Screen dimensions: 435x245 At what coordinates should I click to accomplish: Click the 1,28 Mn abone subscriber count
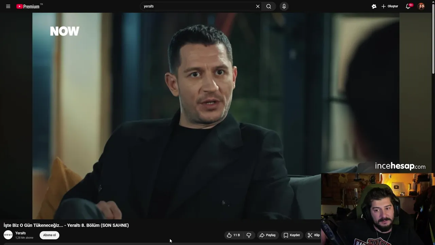[x=24, y=238]
